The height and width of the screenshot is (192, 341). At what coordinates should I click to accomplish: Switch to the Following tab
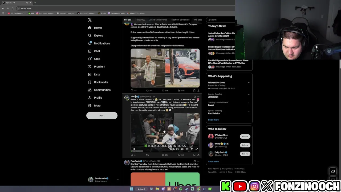140,20
